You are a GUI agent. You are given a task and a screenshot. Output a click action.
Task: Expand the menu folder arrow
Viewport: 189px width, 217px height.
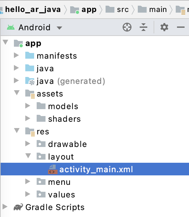coord(28,181)
